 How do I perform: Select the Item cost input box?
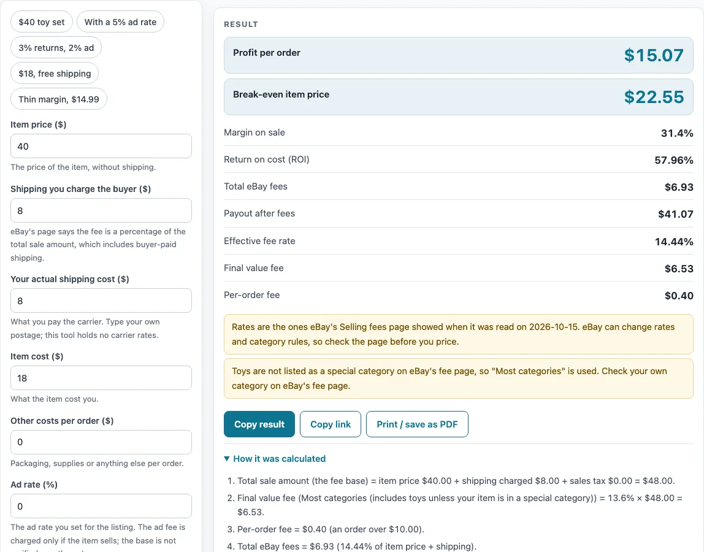tap(101, 378)
